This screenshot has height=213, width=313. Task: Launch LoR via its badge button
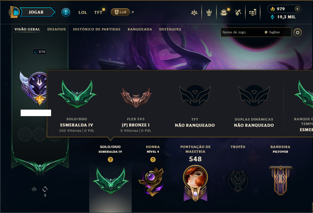pos(120,12)
